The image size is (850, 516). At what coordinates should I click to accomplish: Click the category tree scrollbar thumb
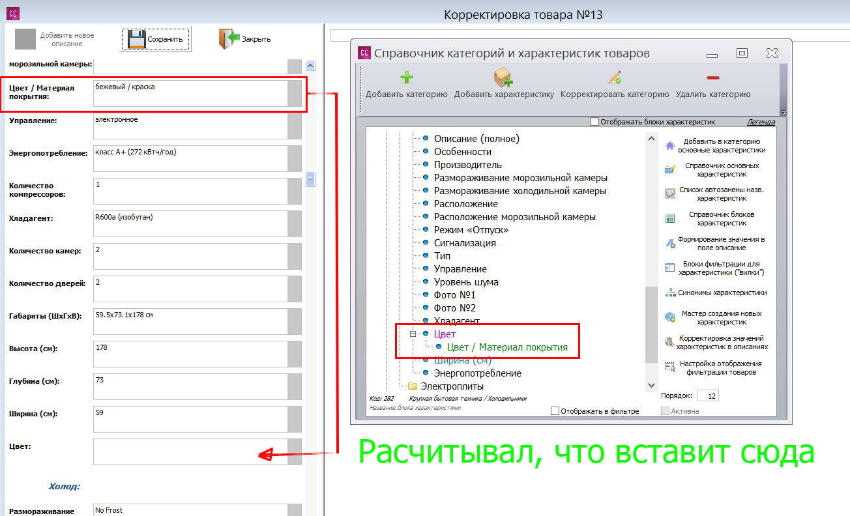pos(651,324)
